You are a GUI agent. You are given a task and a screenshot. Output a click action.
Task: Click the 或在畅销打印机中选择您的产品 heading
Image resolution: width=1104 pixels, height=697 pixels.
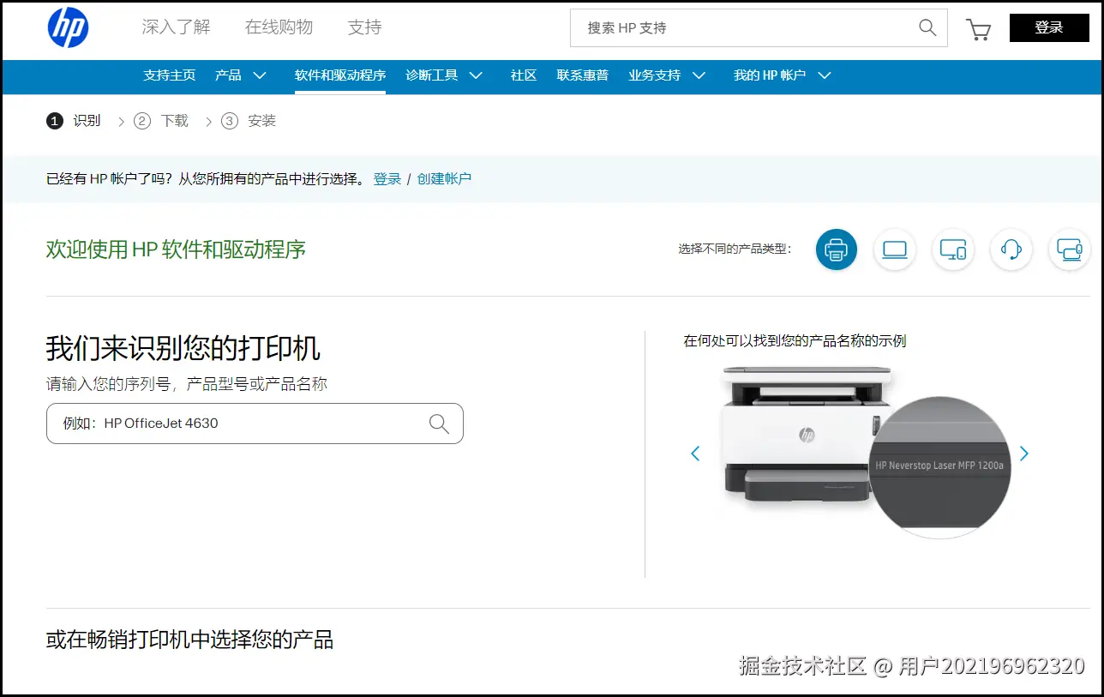(189, 640)
